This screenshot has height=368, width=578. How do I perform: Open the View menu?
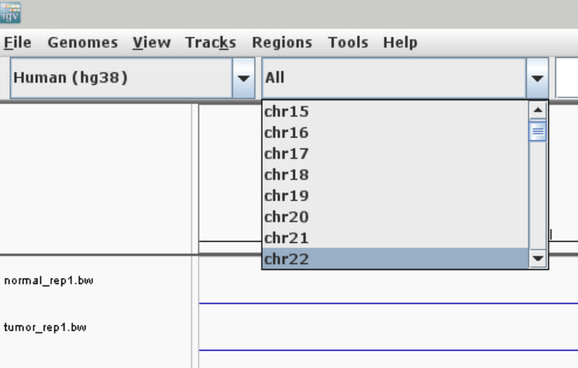click(151, 42)
